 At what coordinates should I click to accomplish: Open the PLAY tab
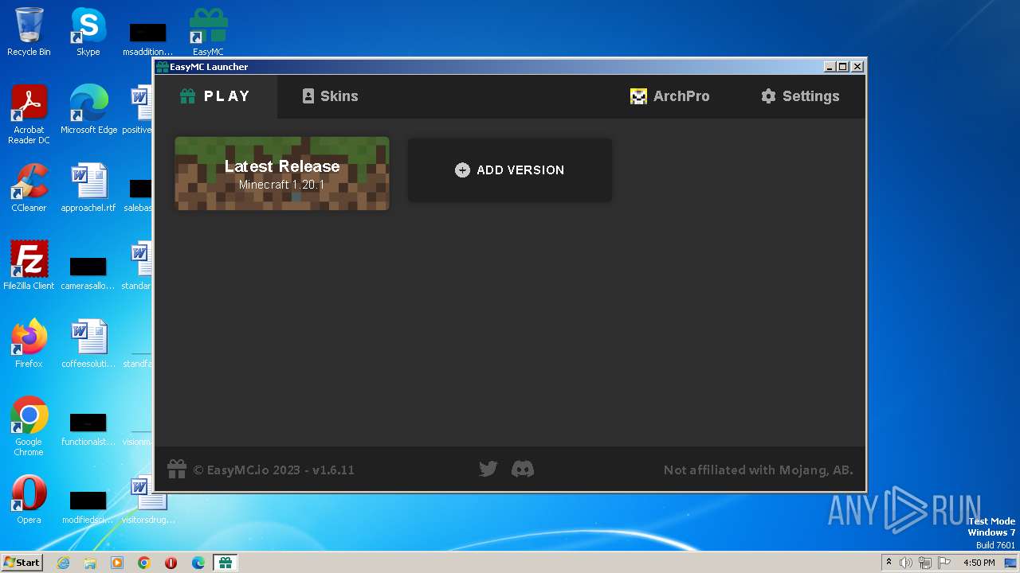pos(216,96)
